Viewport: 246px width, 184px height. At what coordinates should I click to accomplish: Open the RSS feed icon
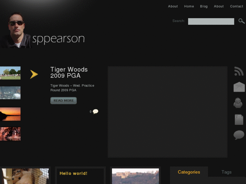pyautogui.click(x=239, y=71)
